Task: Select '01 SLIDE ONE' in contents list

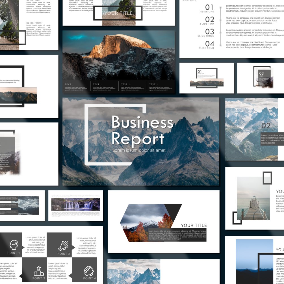Action: coord(207,8)
